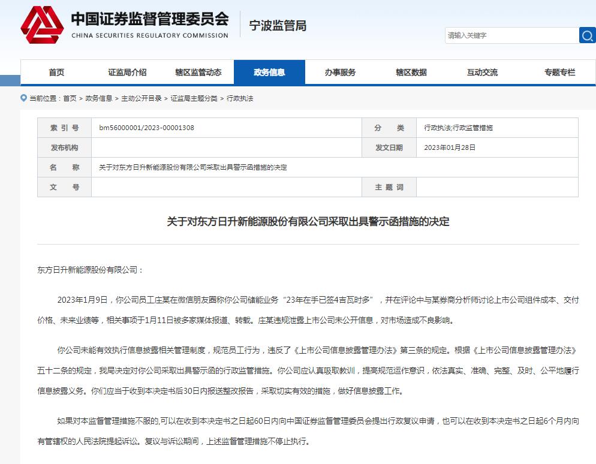Viewport: 596px width, 464px height.
Task: Click the CSRC red logo emblem
Action: point(41,25)
